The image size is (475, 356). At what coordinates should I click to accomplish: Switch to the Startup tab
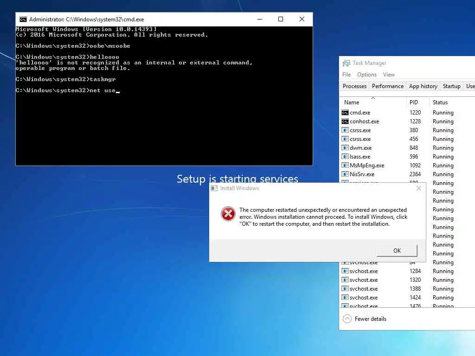click(451, 86)
